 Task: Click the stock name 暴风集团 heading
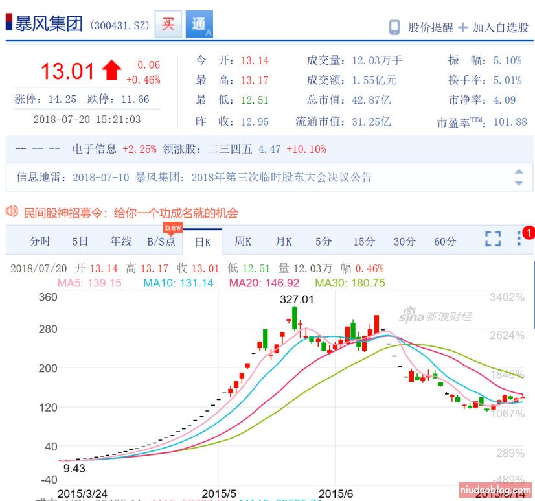(49, 24)
